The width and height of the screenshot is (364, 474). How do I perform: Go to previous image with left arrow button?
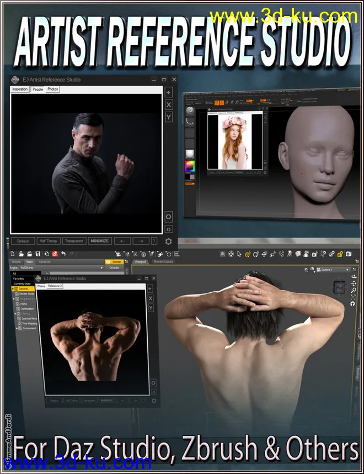pyautogui.click(x=122, y=241)
